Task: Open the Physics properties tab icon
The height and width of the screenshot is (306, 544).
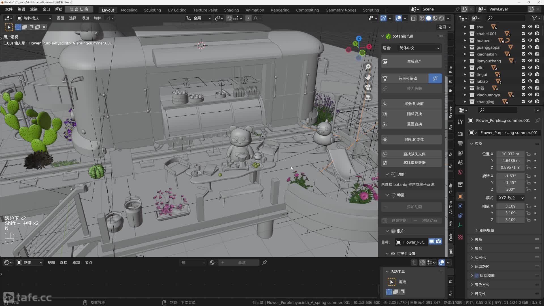Action: pos(460,206)
